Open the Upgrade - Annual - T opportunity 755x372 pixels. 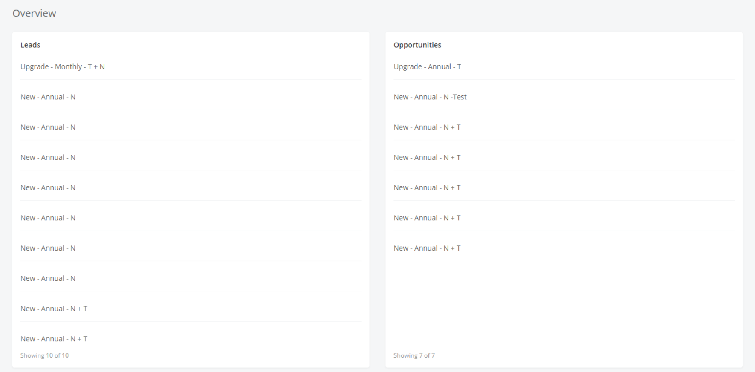click(x=427, y=66)
